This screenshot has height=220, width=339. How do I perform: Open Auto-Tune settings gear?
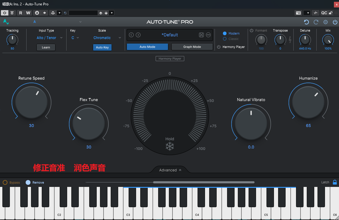point(325,22)
